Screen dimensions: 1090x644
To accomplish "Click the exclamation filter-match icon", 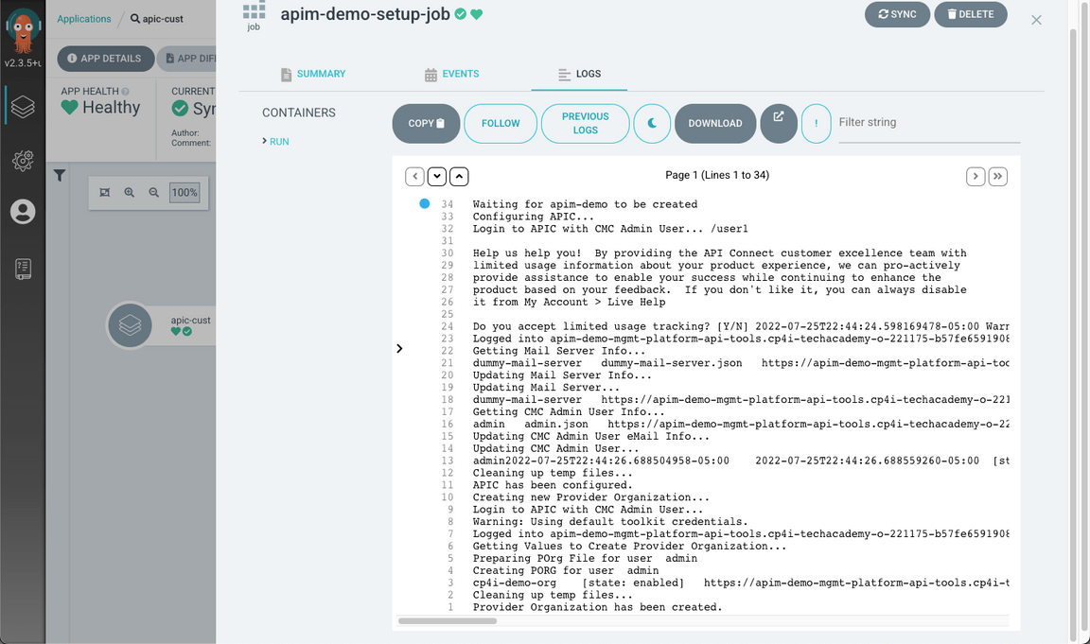I will click(816, 124).
